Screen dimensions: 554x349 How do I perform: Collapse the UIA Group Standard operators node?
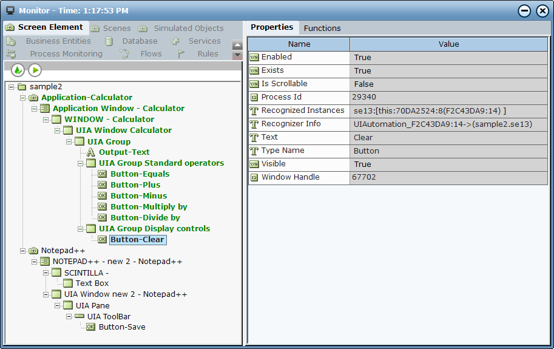coord(80,163)
